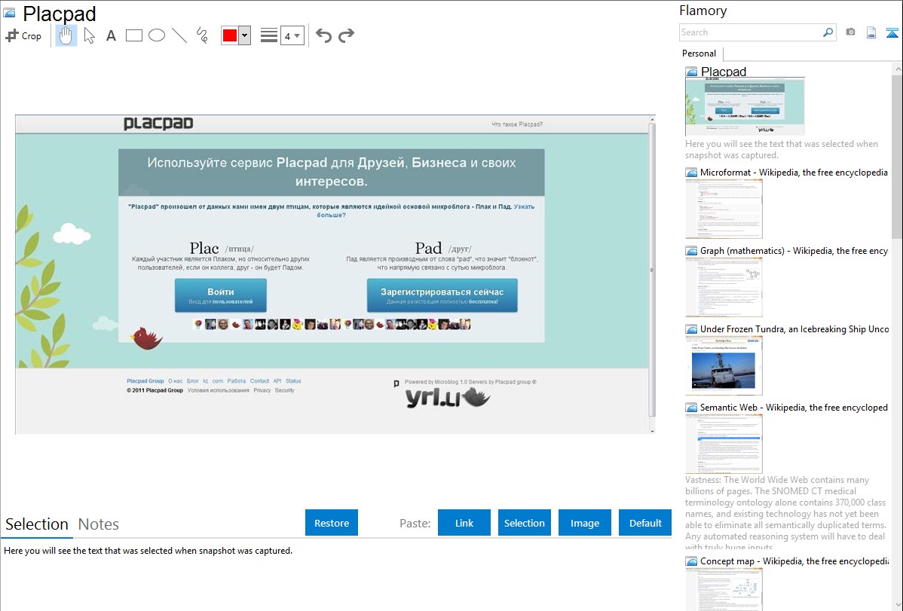Viewport: 903px width, 611px height.
Task: Click the Semantic Web snapshot description text
Action: point(785,512)
